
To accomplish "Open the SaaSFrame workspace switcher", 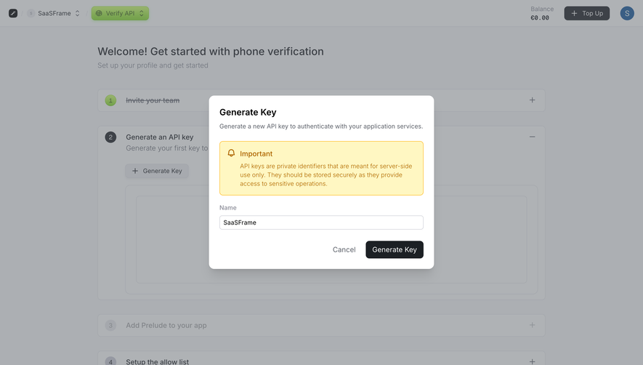I will 54,13.
